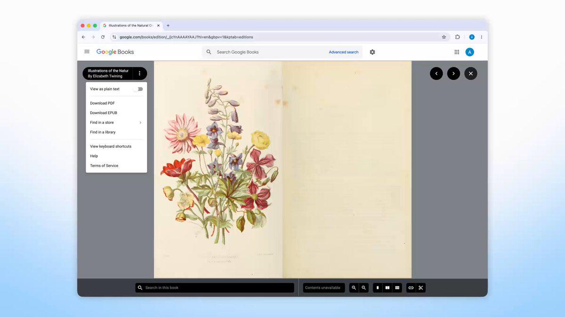Copy link to this page
Screen dimensions: 565x317
pos(411,288)
